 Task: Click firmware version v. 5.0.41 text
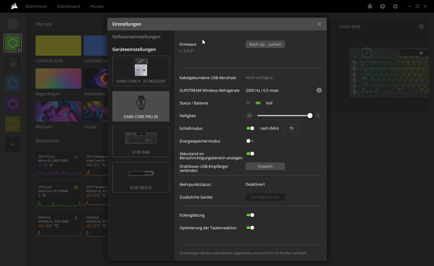point(187,51)
